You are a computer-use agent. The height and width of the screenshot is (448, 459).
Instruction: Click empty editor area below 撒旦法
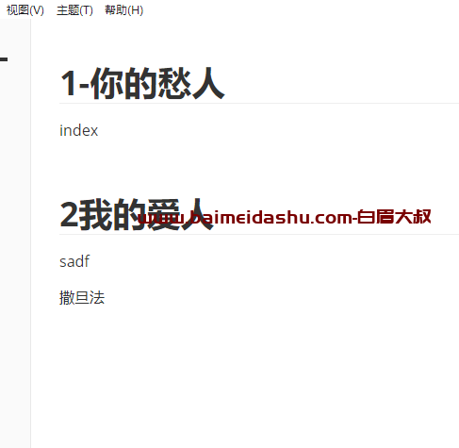point(245,377)
